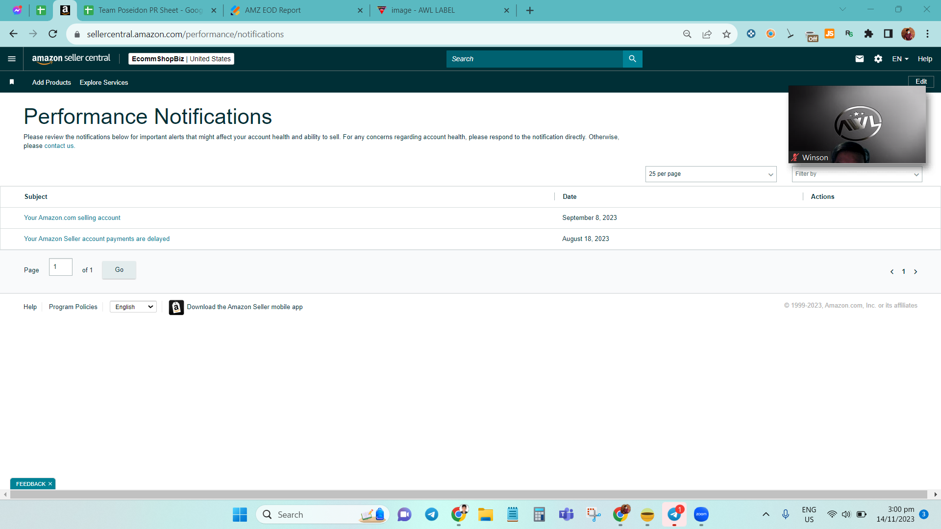Click page number 1 in the pagination

click(x=904, y=272)
